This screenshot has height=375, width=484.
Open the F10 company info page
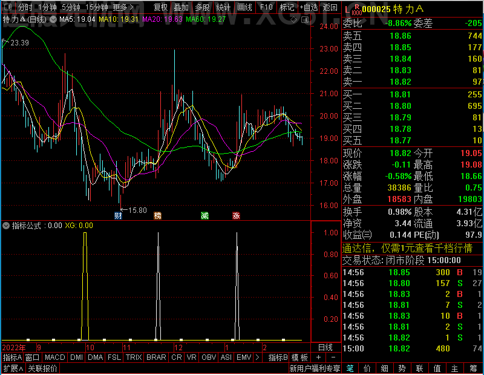[266, 7]
